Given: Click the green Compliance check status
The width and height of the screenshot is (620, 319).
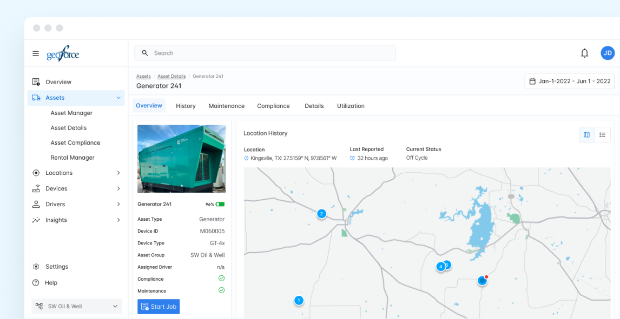Looking at the screenshot, I should pos(221,279).
